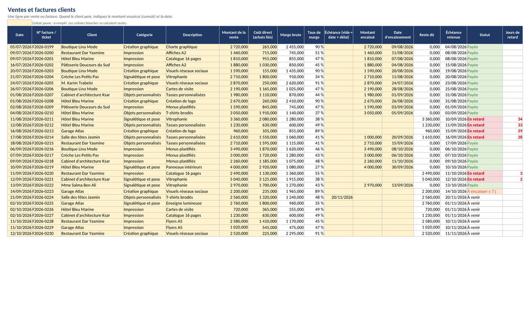Viewport: 530px width, 331px height.
Task: Select the 'Panneaux intérieurs' description cell
Action: pos(192,167)
